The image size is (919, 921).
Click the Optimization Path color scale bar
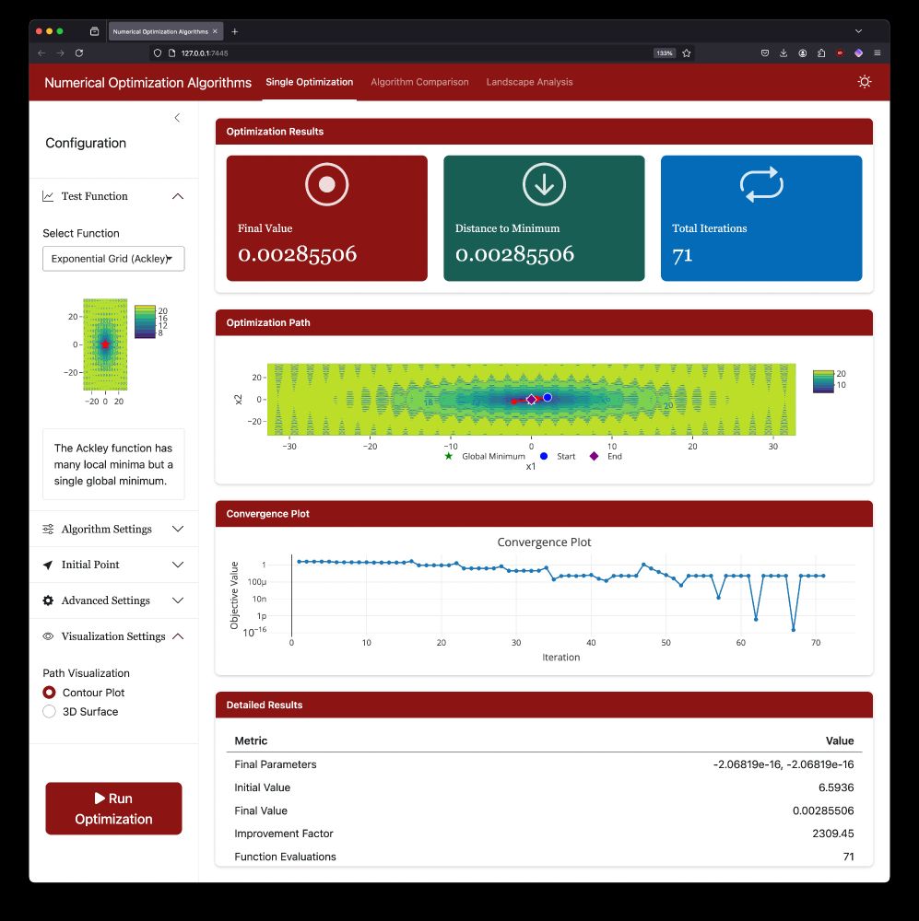pyautogui.click(x=823, y=381)
